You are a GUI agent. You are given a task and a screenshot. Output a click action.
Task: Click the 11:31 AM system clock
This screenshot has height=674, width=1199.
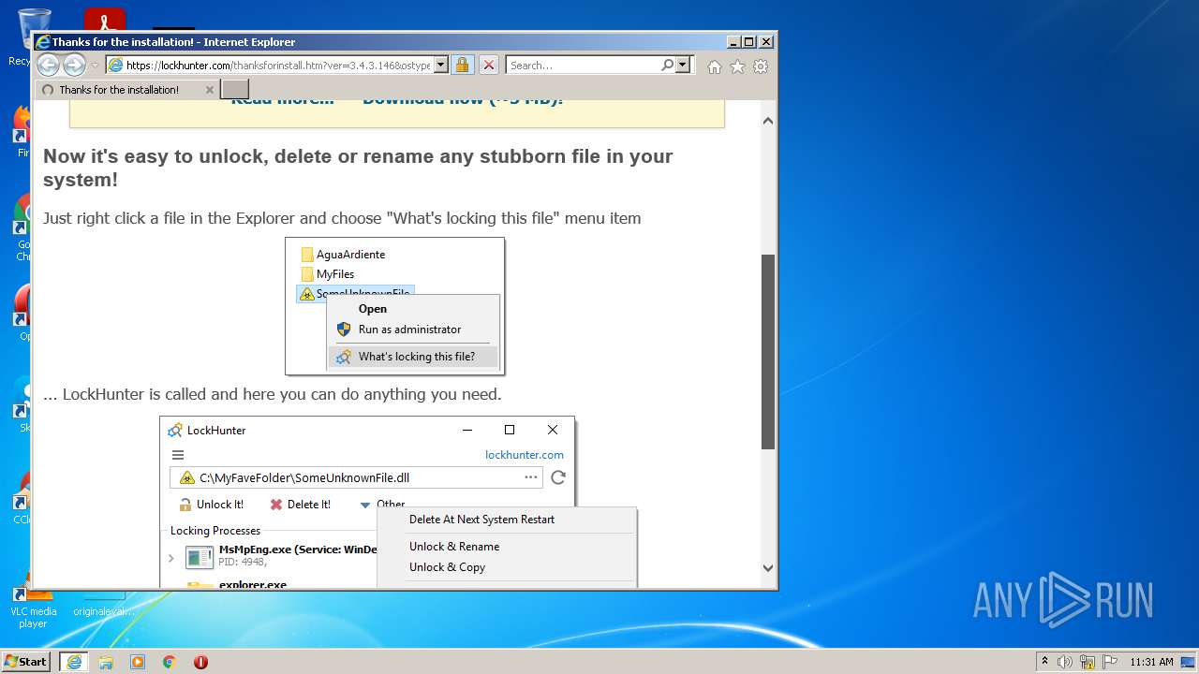(1151, 662)
